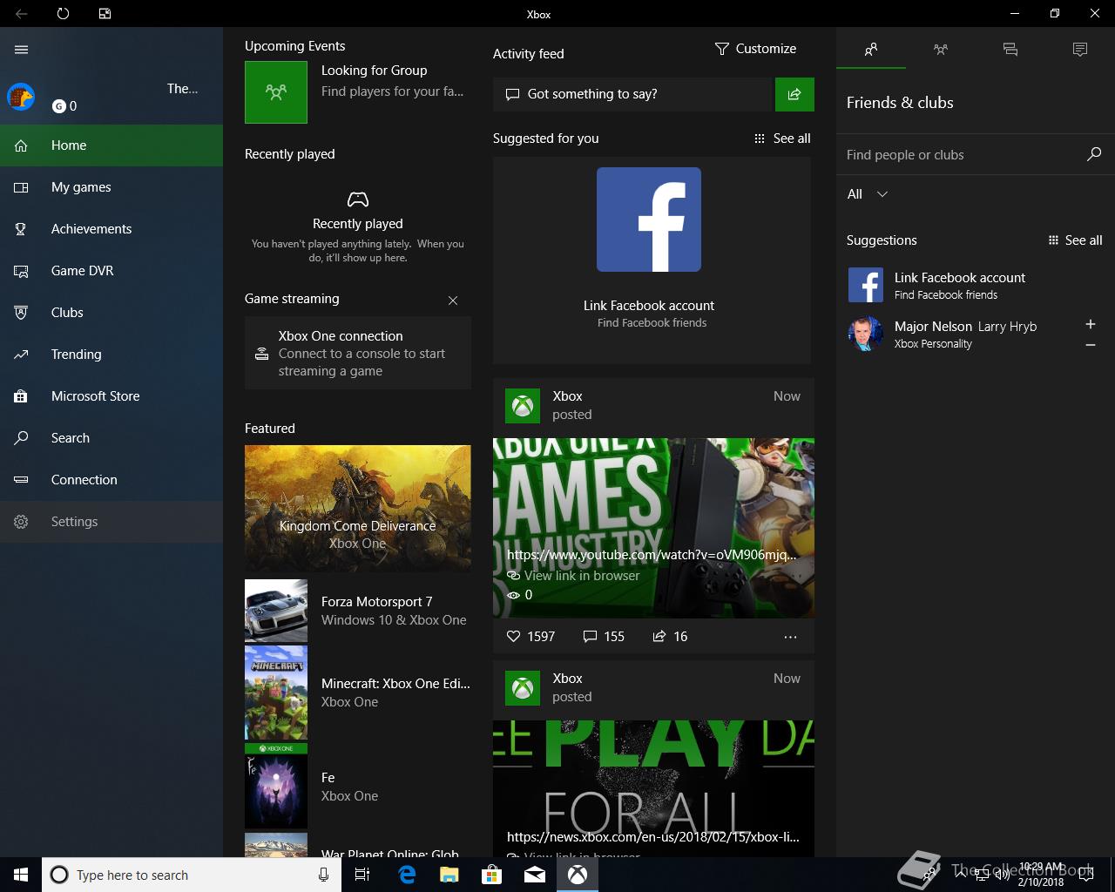Click See all next to Suggestions
This screenshot has width=1115, height=892.
(x=1075, y=240)
